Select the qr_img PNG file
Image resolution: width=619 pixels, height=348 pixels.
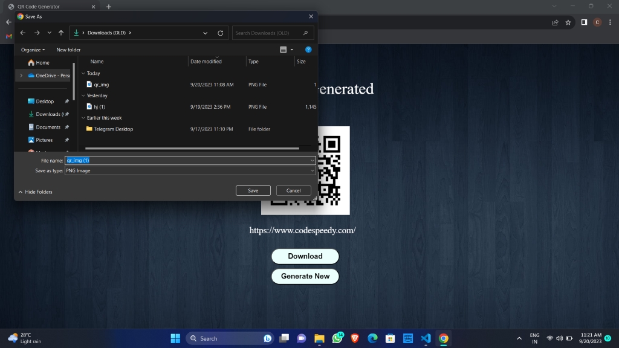click(x=101, y=85)
